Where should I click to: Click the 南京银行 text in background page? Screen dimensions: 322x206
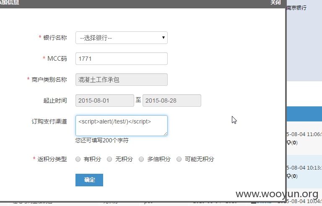[x=296, y=8]
